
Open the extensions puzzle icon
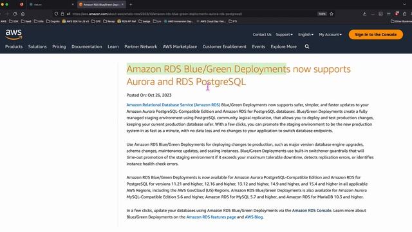coord(405,14)
